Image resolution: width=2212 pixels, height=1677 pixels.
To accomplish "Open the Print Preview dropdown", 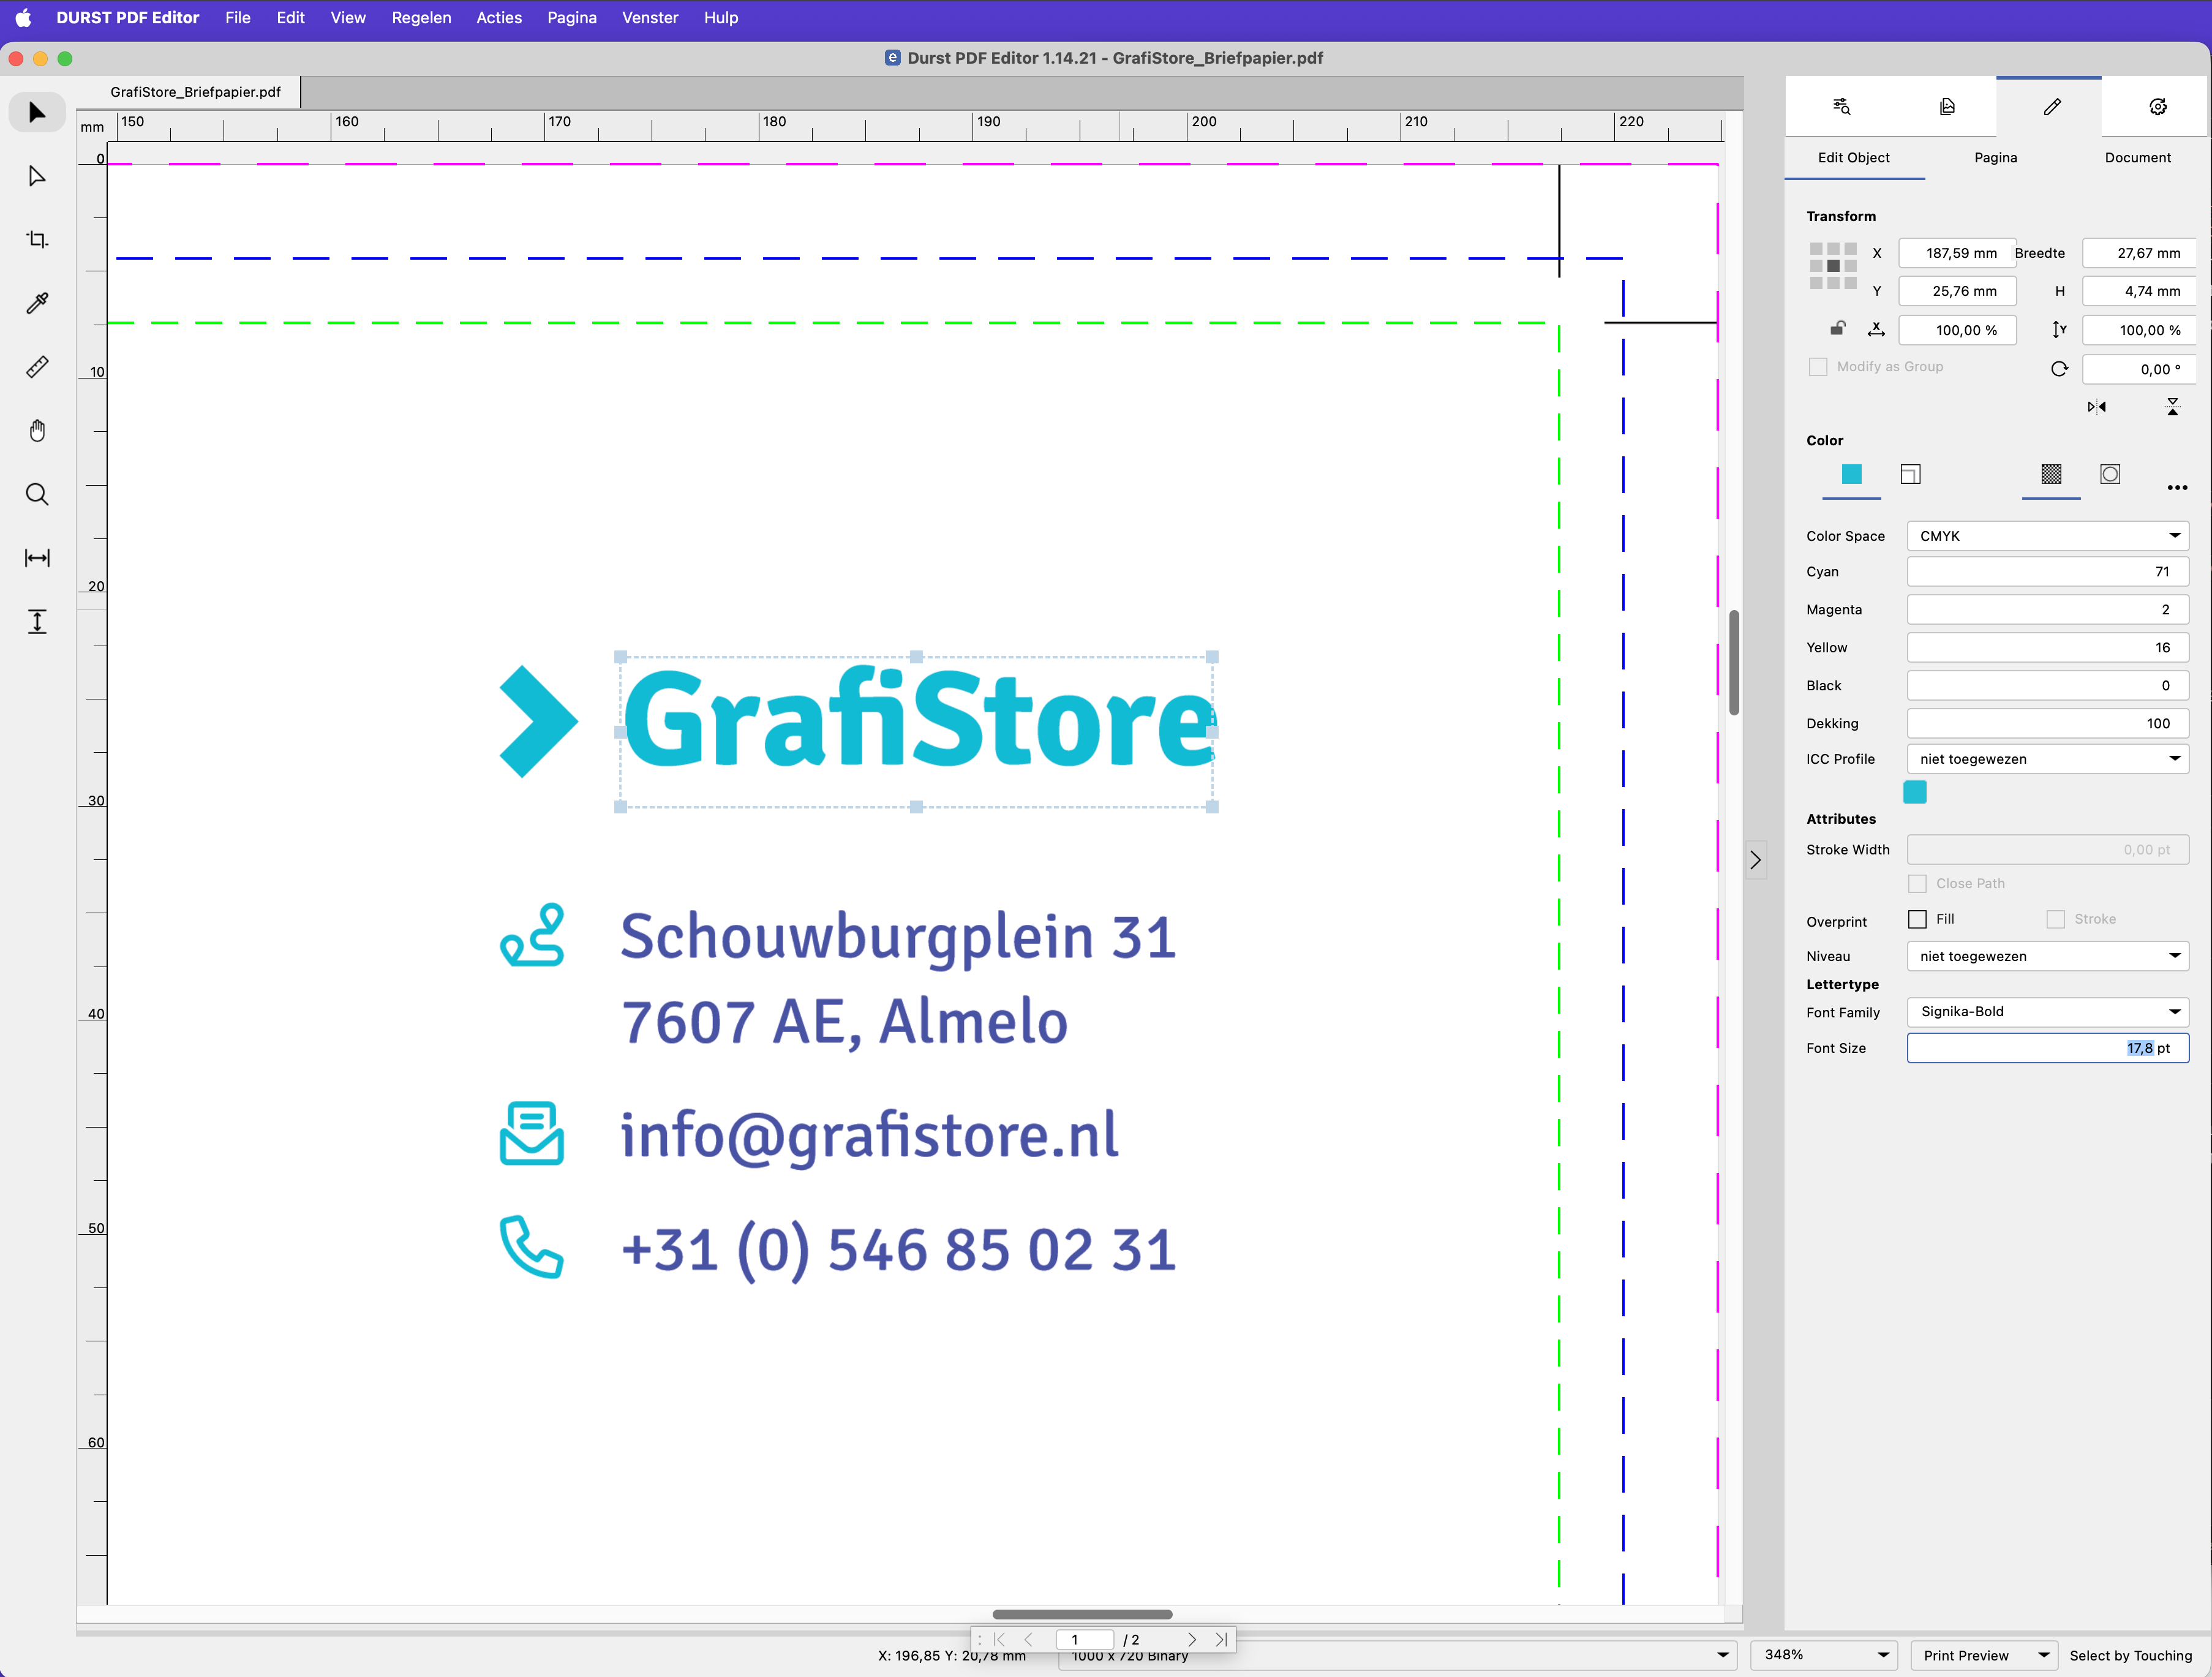I will (1983, 1655).
